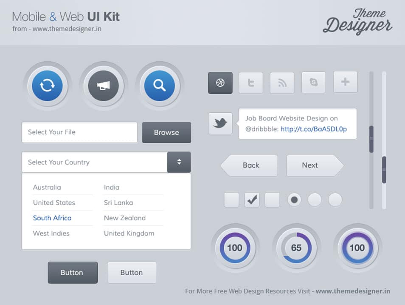Click the grey Twitter social icon

(x=251, y=83)
